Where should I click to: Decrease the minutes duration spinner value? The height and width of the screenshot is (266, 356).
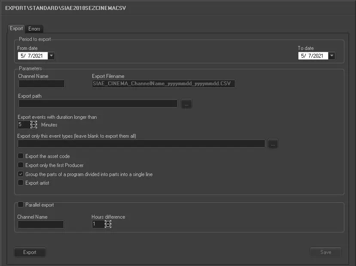[x=34, y=127]
